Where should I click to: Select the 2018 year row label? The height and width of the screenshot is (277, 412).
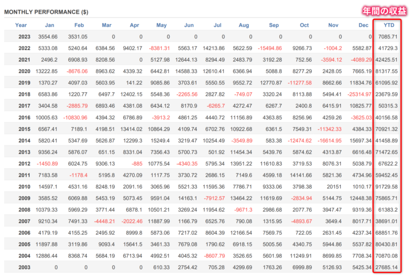point(24,94)
